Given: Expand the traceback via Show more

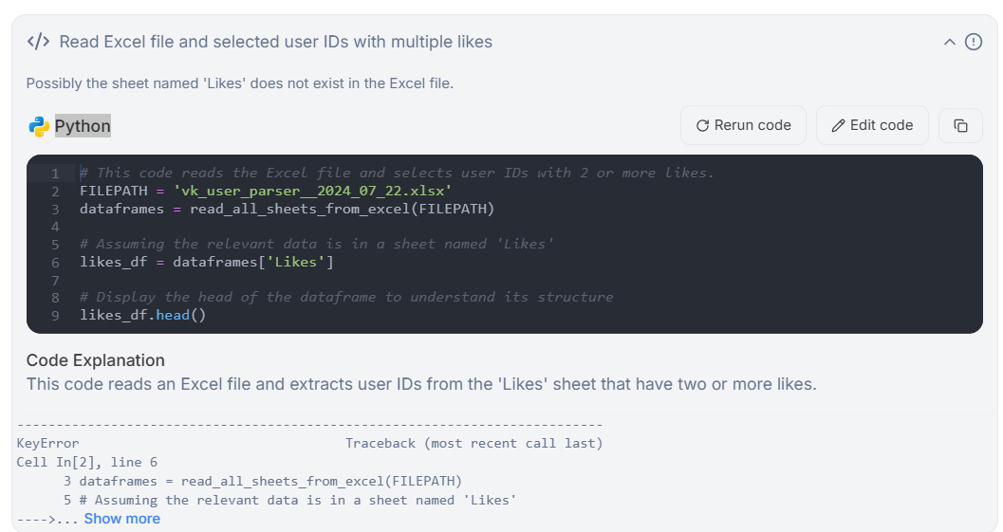Looking at the screenshot, I should coord(121,519).
